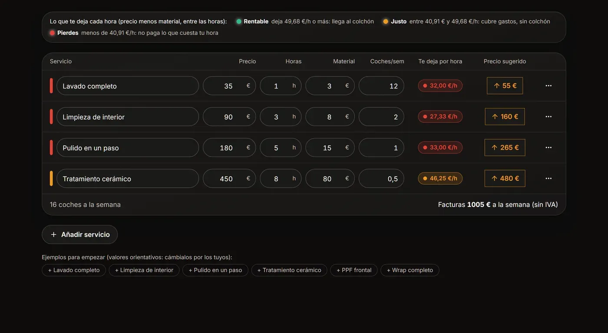Viewport: 608px width, 333px height.
Task: Click the 33,00 €/h hourly badge
Action: coord(440,147)
